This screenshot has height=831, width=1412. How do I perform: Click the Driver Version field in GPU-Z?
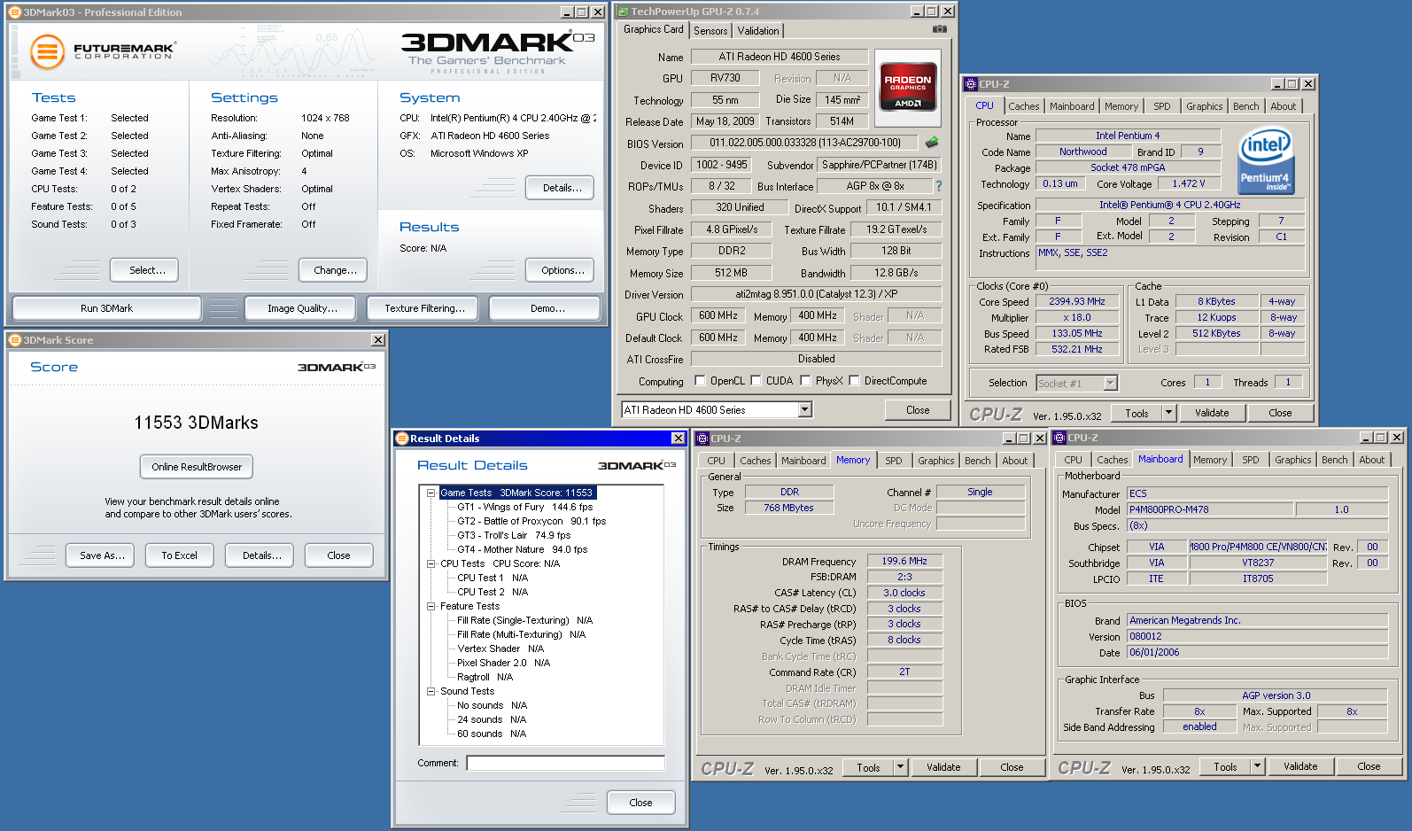tap(816, 294)
